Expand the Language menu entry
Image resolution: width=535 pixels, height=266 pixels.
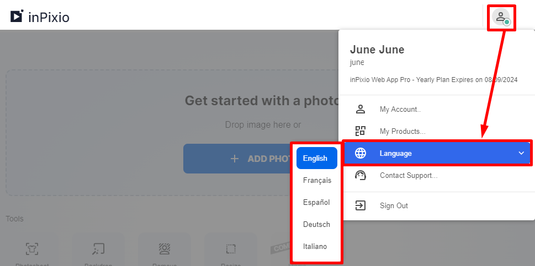(x=437, y=153)
